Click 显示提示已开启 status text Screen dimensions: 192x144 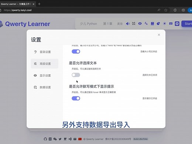(x=150, y=98)
